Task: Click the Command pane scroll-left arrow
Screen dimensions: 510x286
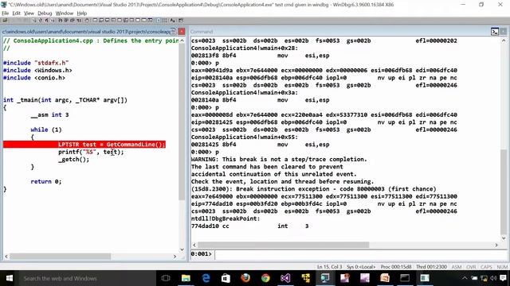Action: point(194,245)
